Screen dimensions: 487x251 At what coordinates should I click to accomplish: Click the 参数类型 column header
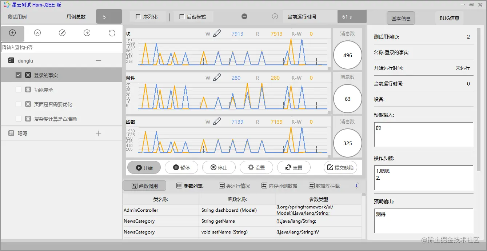[319, 199]
